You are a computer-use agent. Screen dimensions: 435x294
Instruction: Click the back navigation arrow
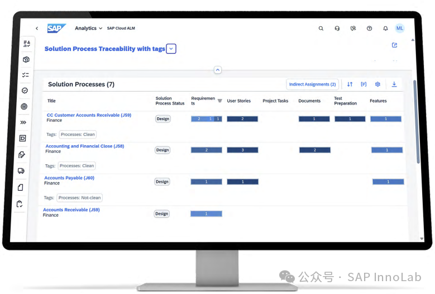tap(37, 29)
